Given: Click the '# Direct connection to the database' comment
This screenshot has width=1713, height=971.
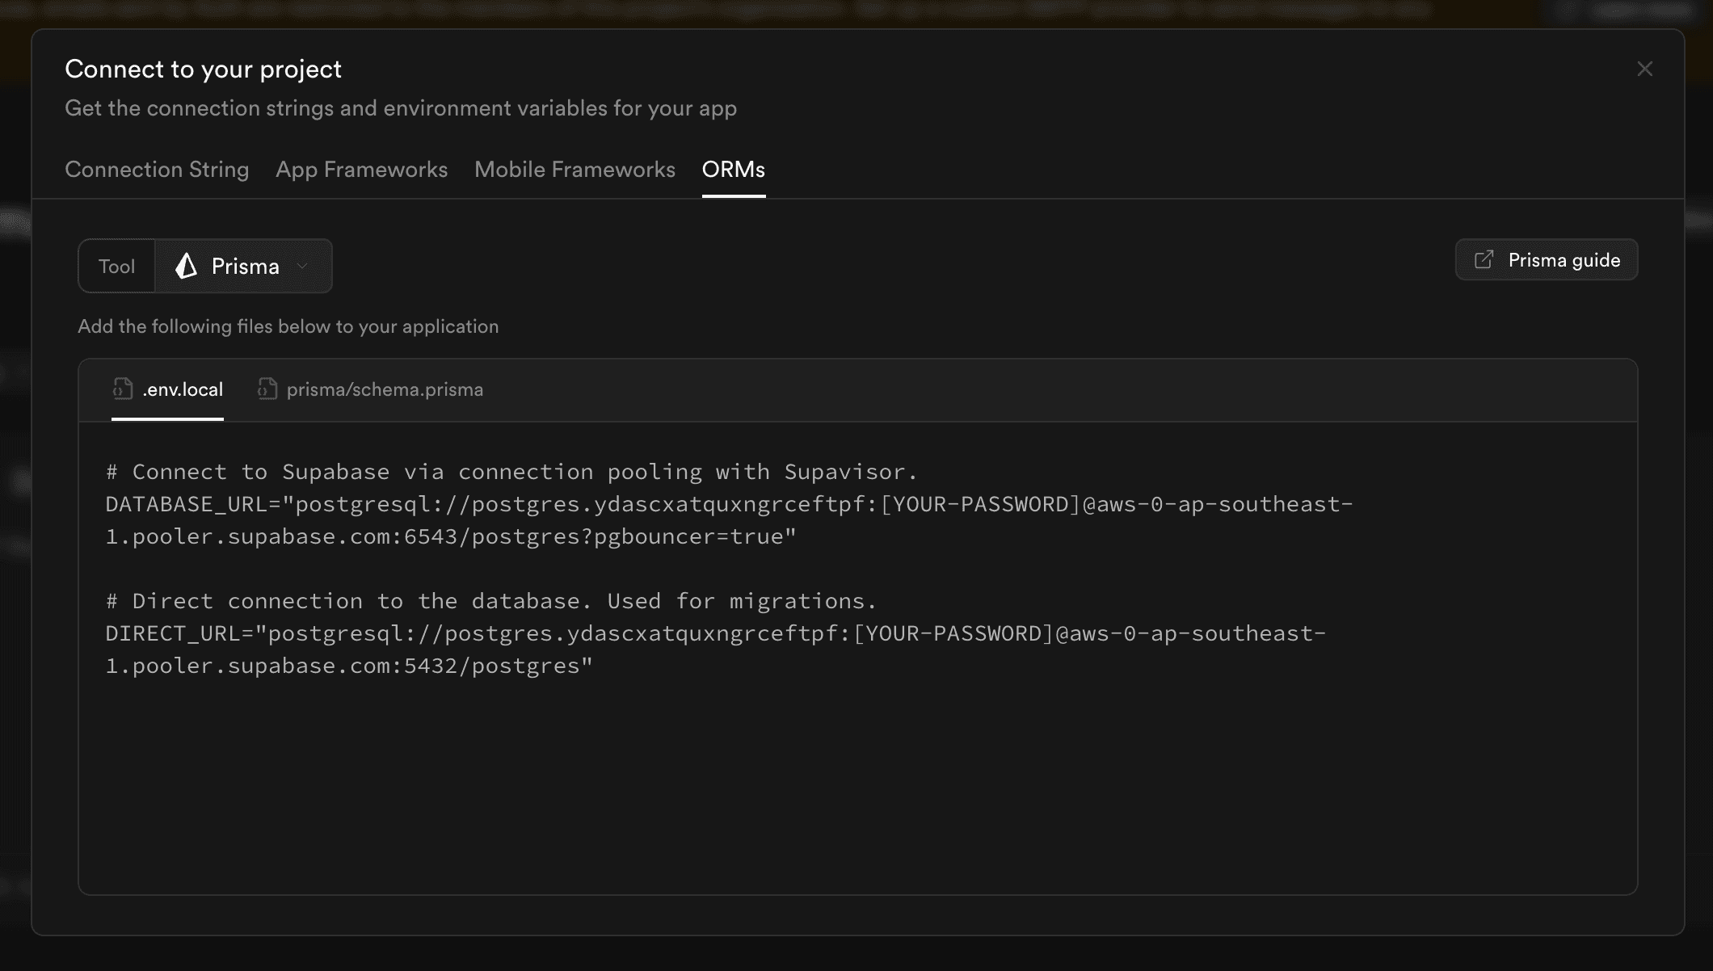Looking at the screenshot, I should [x=491, y=601].
